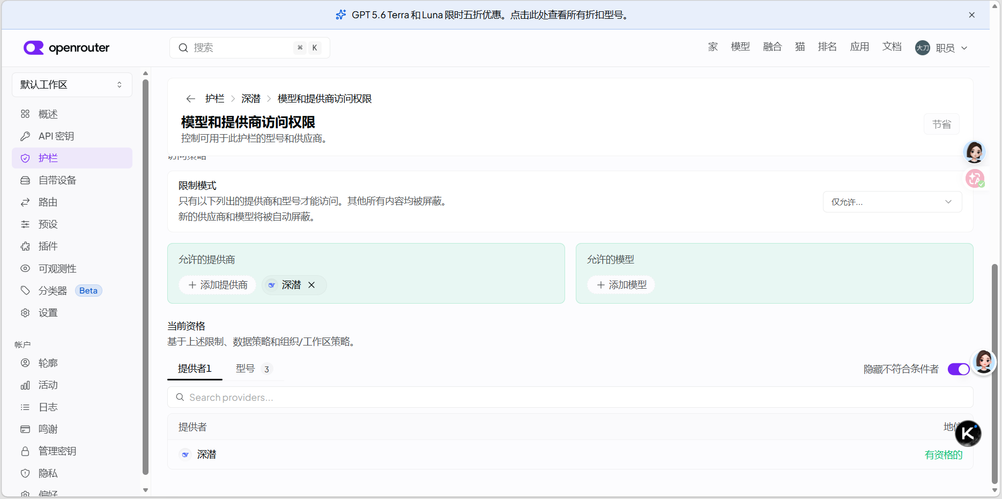Click the 节省 save button
Viewport: 1002px width, 499px height.
[x=941, y=124]
